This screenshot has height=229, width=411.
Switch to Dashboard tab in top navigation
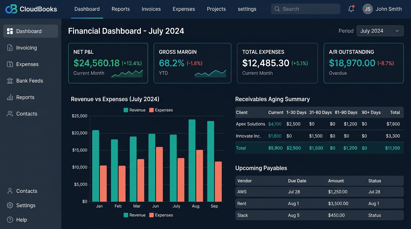(87, 9)
